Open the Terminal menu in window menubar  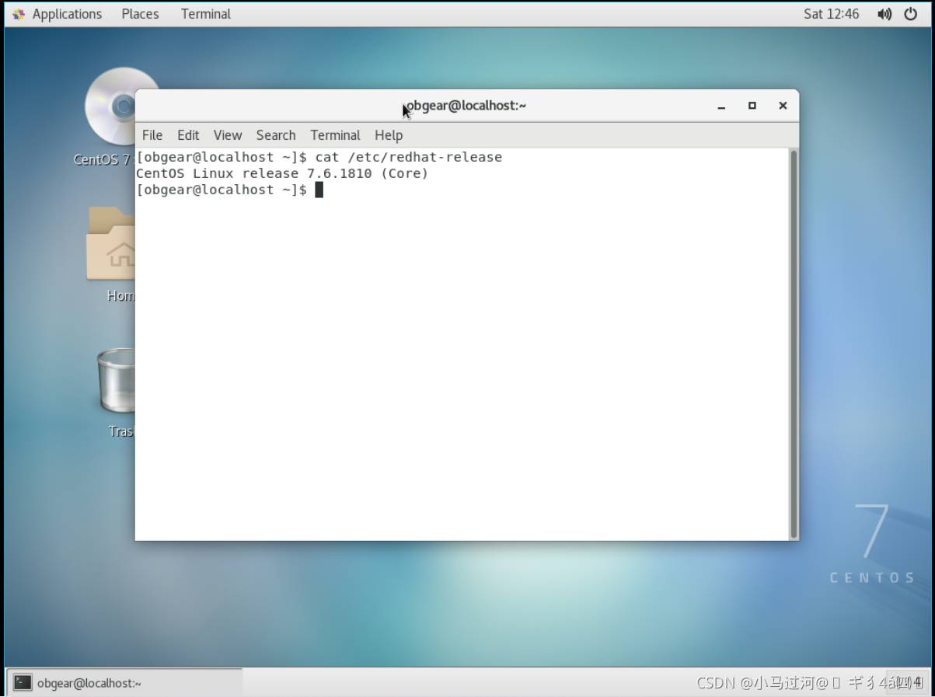tap(335, 135)
